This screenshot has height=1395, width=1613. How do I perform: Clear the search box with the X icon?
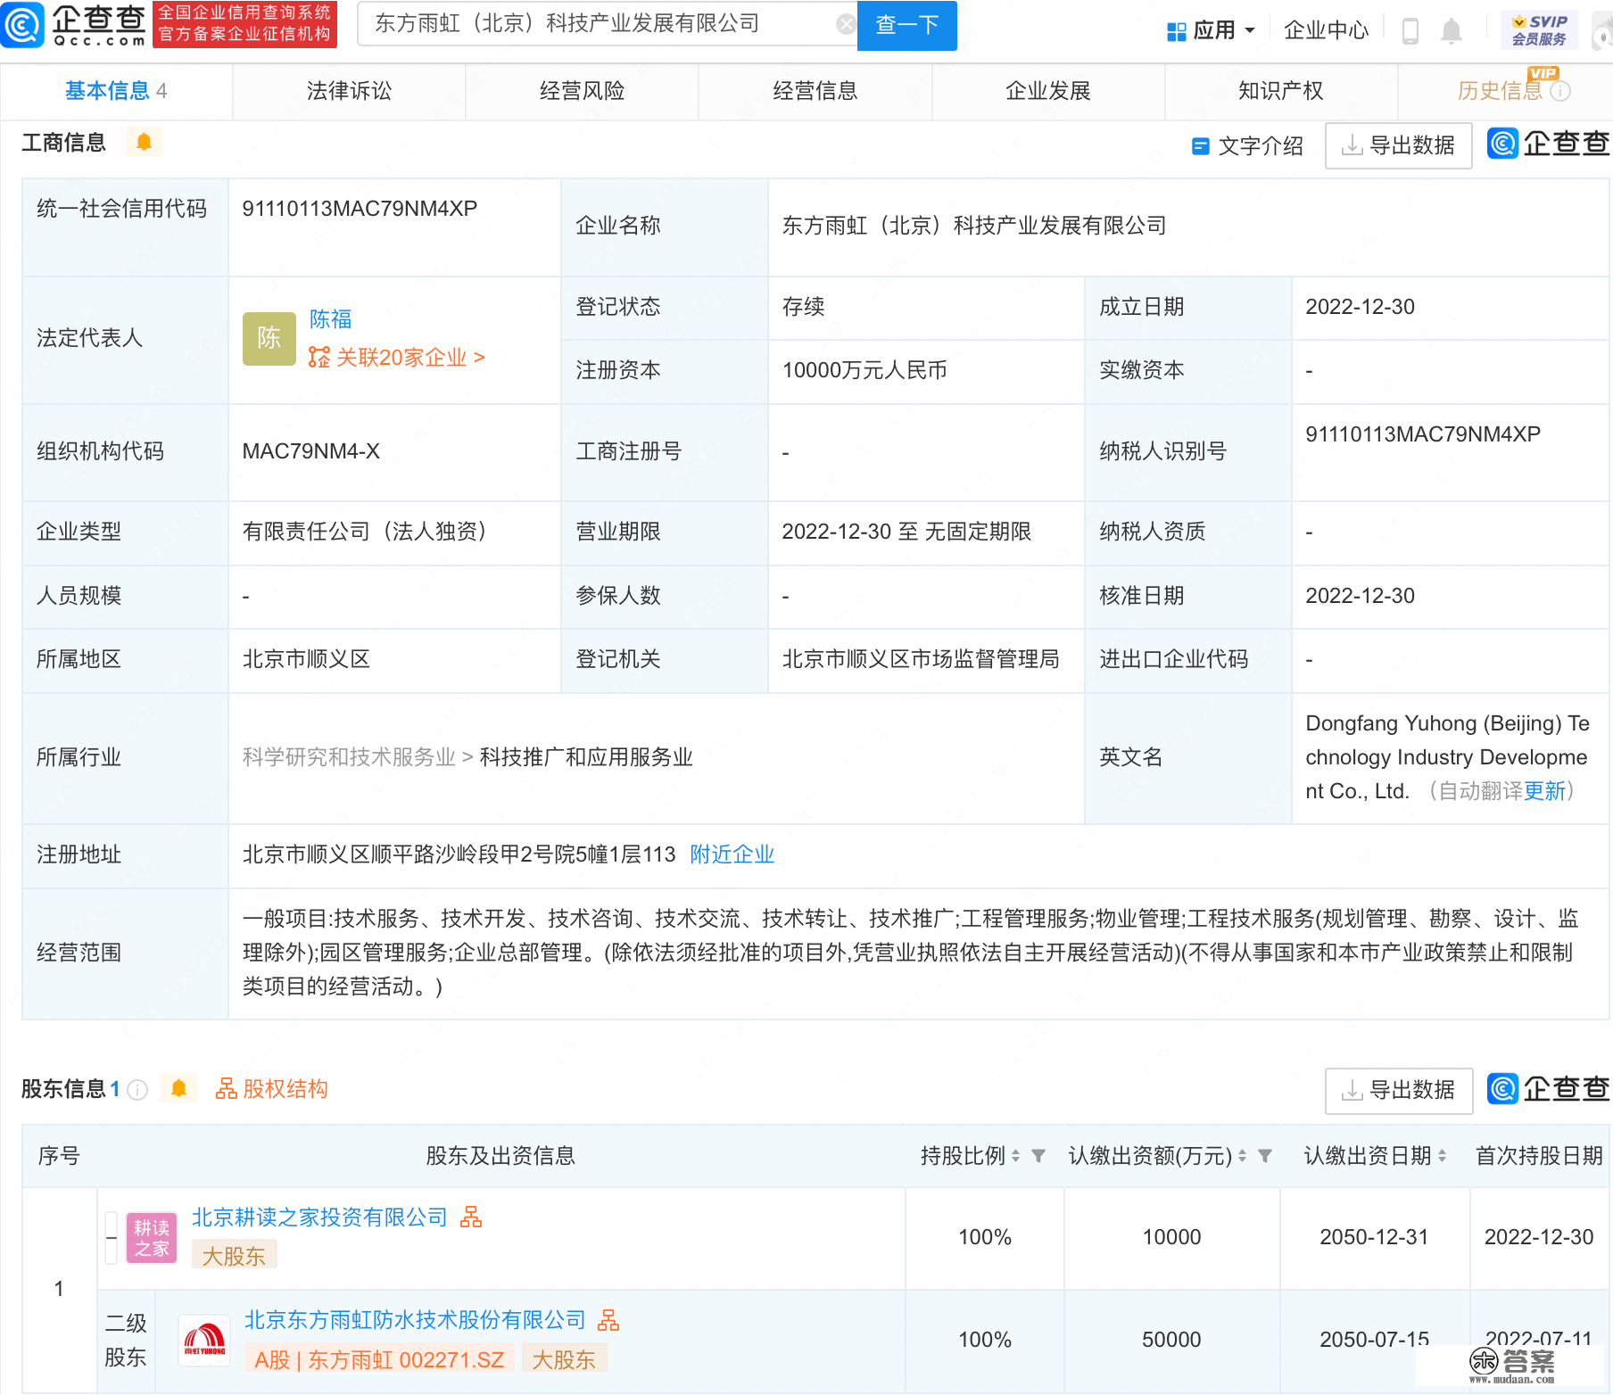(846, 25)
